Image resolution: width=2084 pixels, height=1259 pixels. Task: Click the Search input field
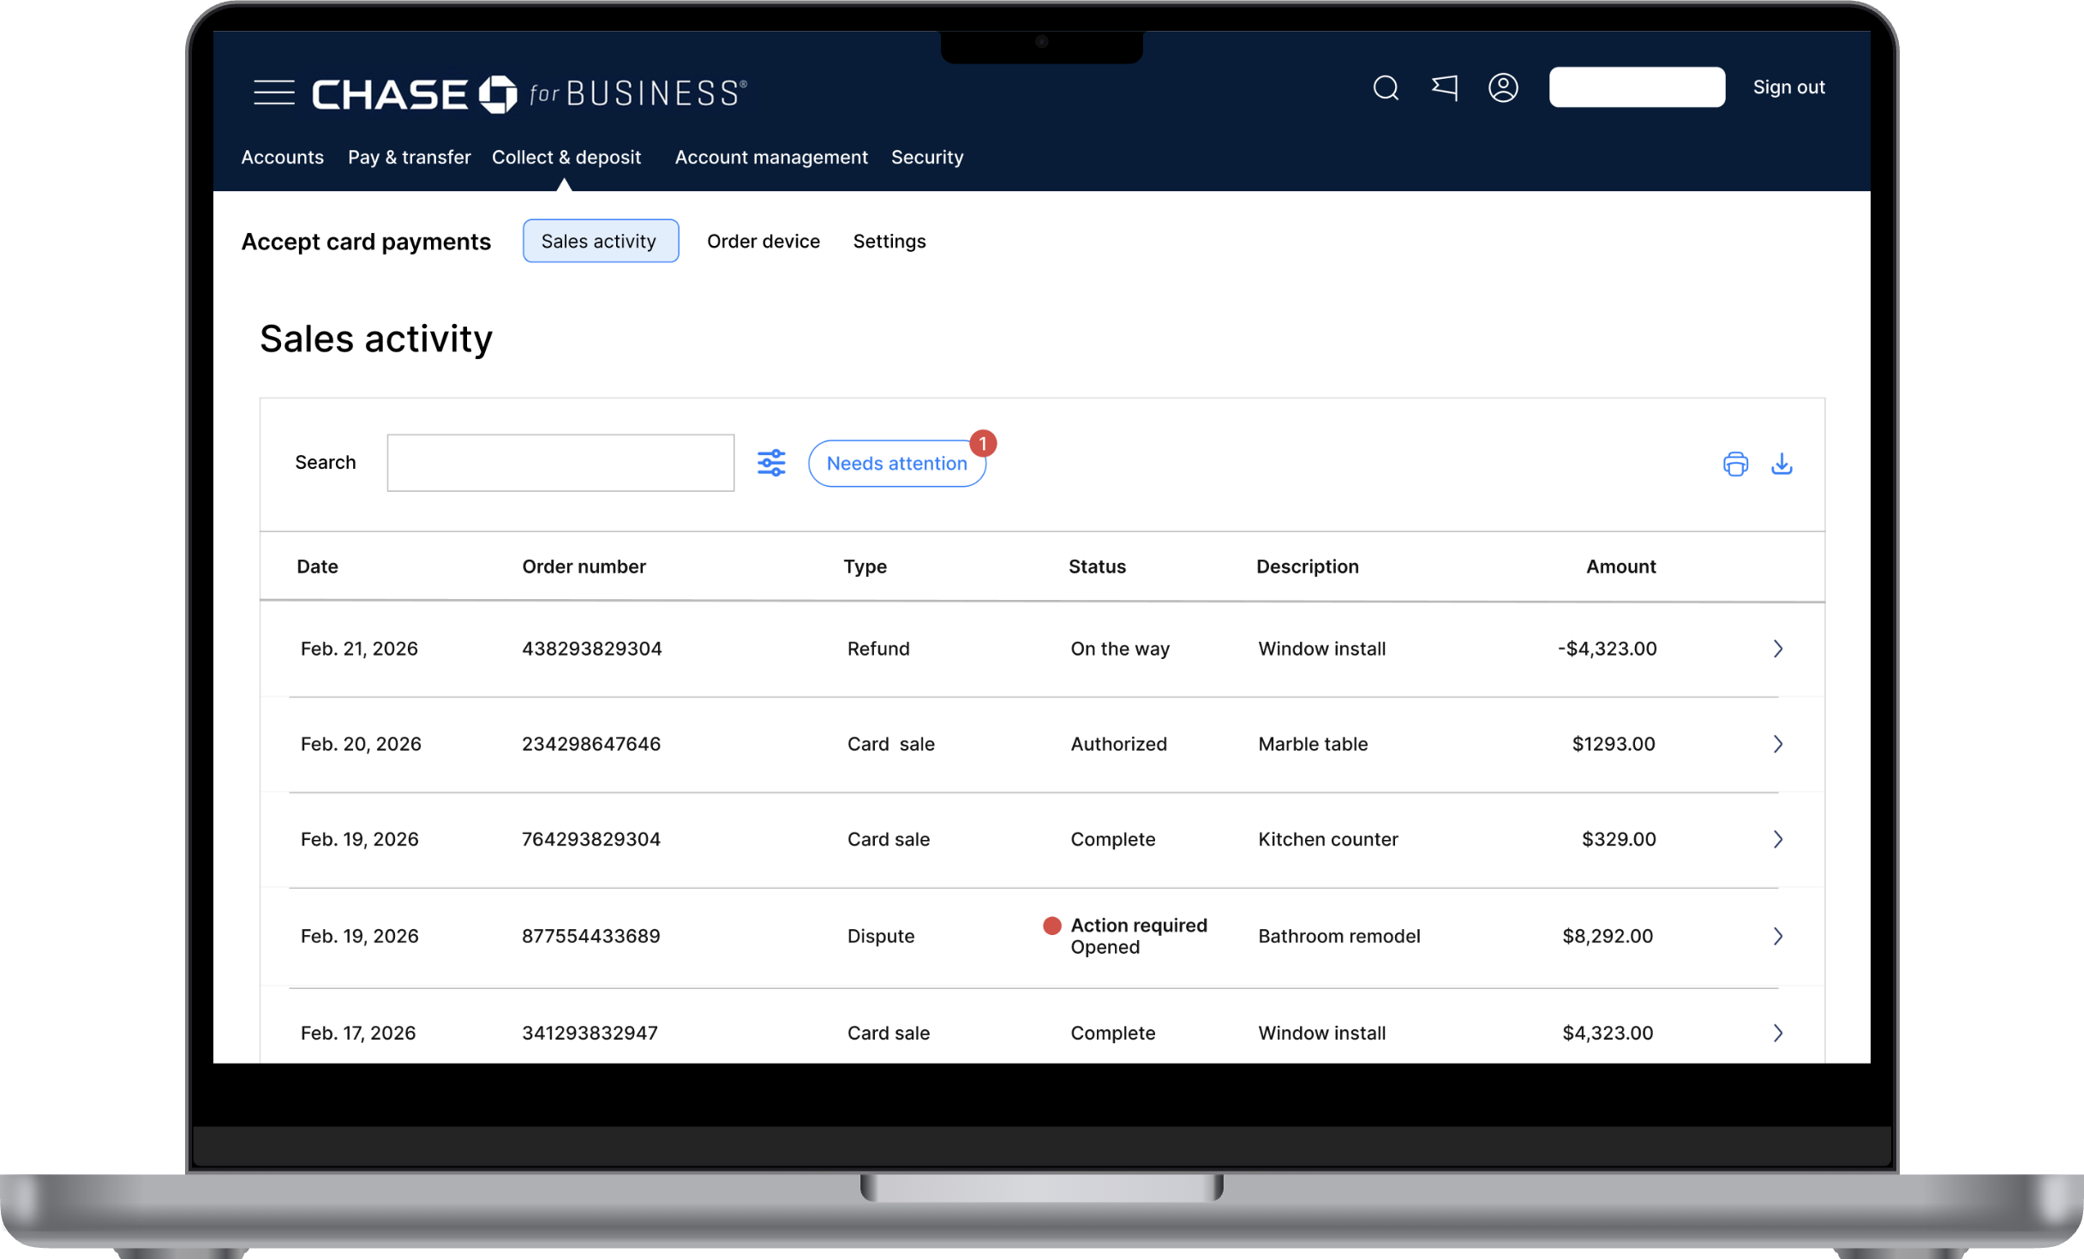(x=560, y=463)
